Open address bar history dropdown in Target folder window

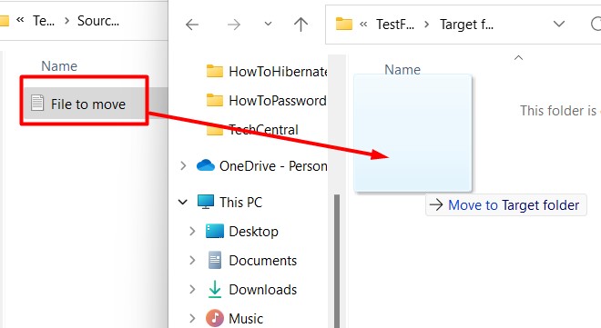click(559, 25)
